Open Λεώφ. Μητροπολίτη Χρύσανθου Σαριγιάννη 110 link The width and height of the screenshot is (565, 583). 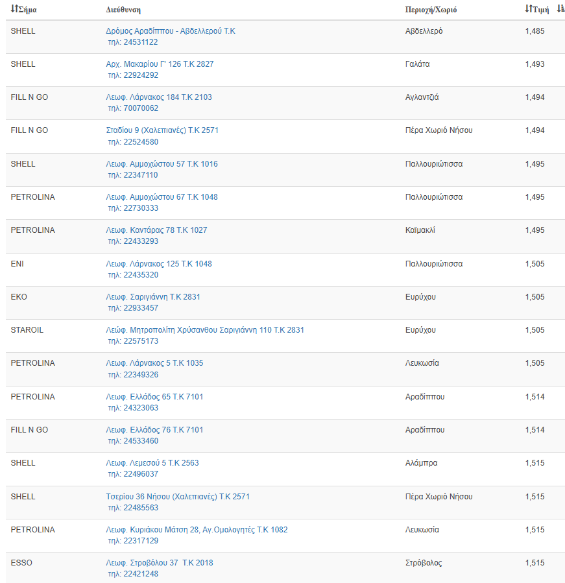coord(205,330)
